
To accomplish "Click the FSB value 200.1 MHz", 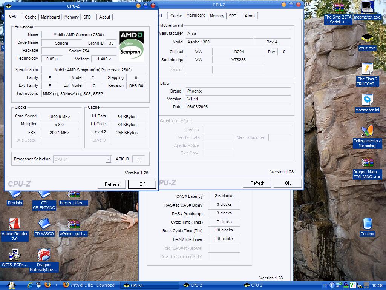I will [x=59, y=133].
